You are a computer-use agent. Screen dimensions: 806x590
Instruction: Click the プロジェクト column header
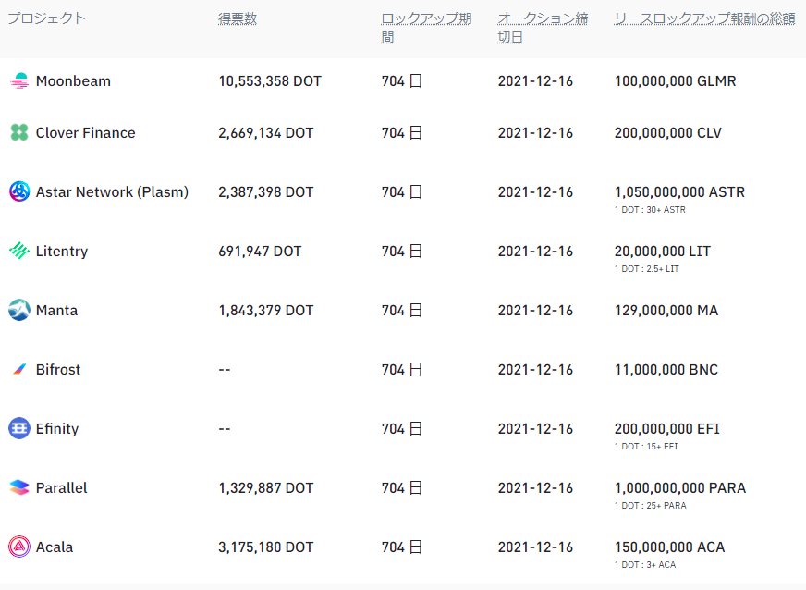coord(47,18)
